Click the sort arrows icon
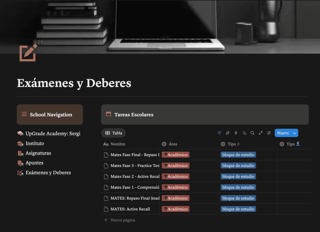The image size is (320, 232). (228, 133)
